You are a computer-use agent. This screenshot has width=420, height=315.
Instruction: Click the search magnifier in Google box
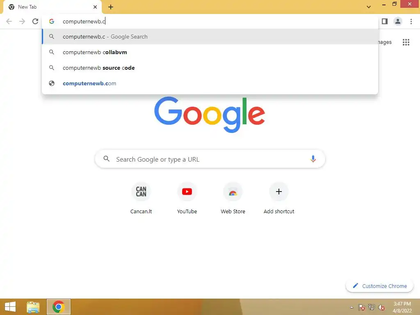[107, 159]
